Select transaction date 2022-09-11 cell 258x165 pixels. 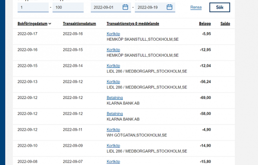73,130
